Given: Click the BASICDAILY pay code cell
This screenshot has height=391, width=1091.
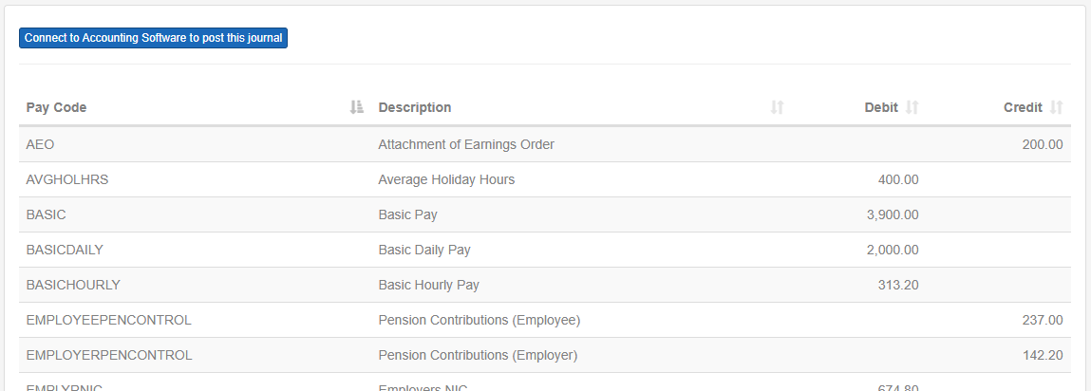Looking at the screenshot, I should click(x=65, y=250).
